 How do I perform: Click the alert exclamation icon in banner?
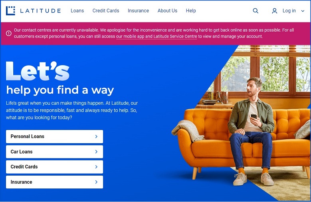click(x=8, y=33)
